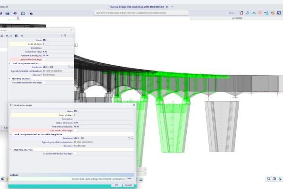The height and width of the screenshot is (189, 283).
Task: Click the green graph icon in top right toolbar
Action: pyautogui.click(x=248, y=13)
